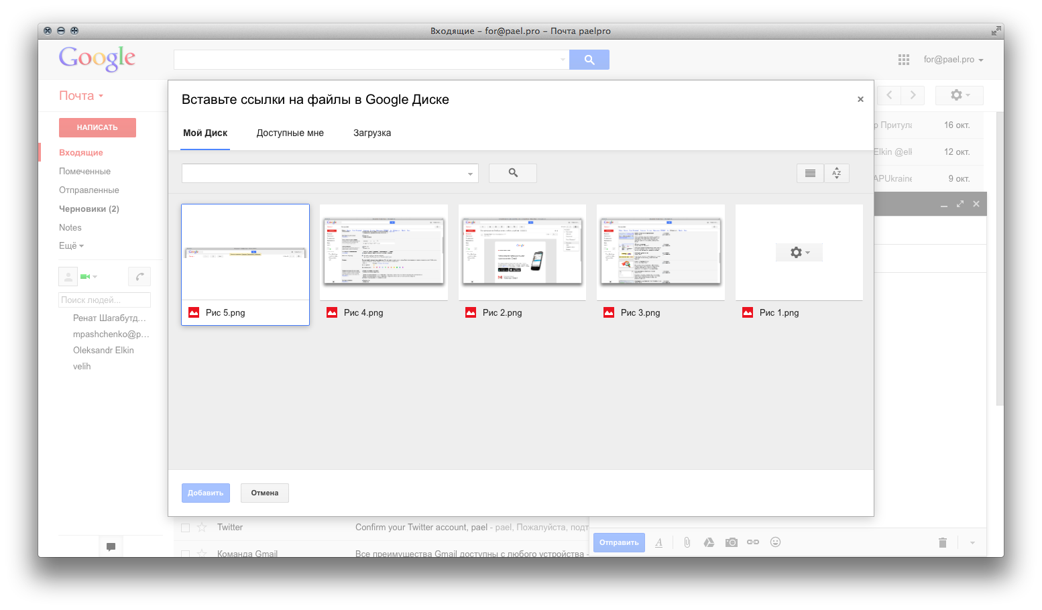Switch to the Доступные мне tab
This screenshot has height=610, width=1042.
(x=290, y=133)
